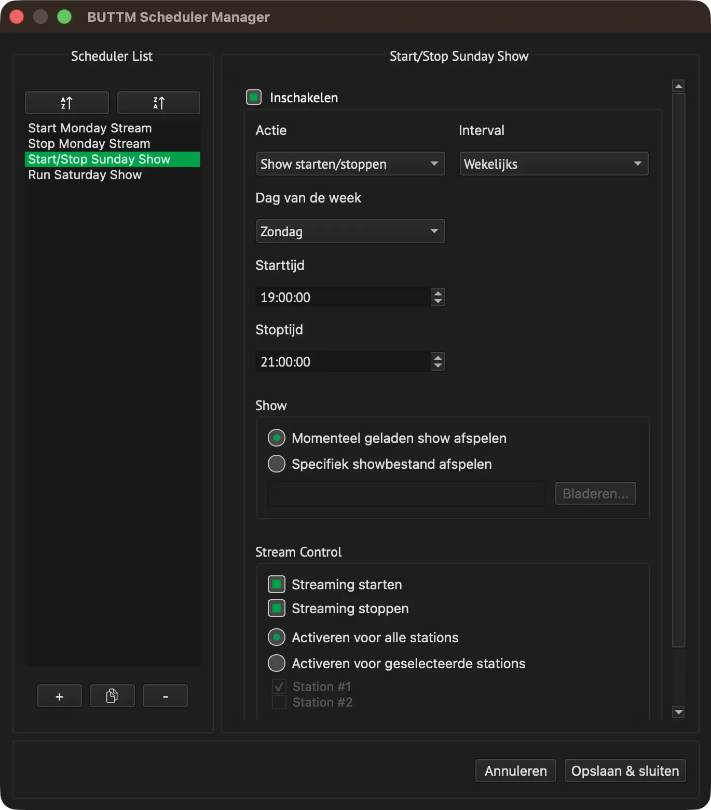This screenshot has width=711, height=810.
Task: Select Activeren voor alle stations
Action: [277, 637]
